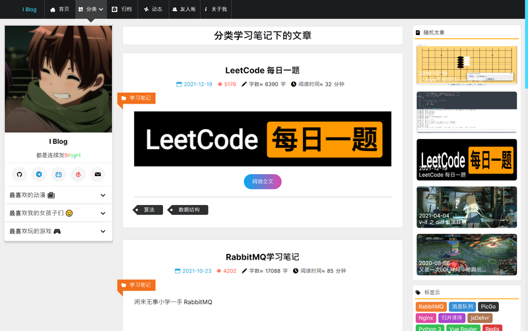The image size is (528, 331).
Task: Open the 友人帐 friends page
Action: (184, 9)
